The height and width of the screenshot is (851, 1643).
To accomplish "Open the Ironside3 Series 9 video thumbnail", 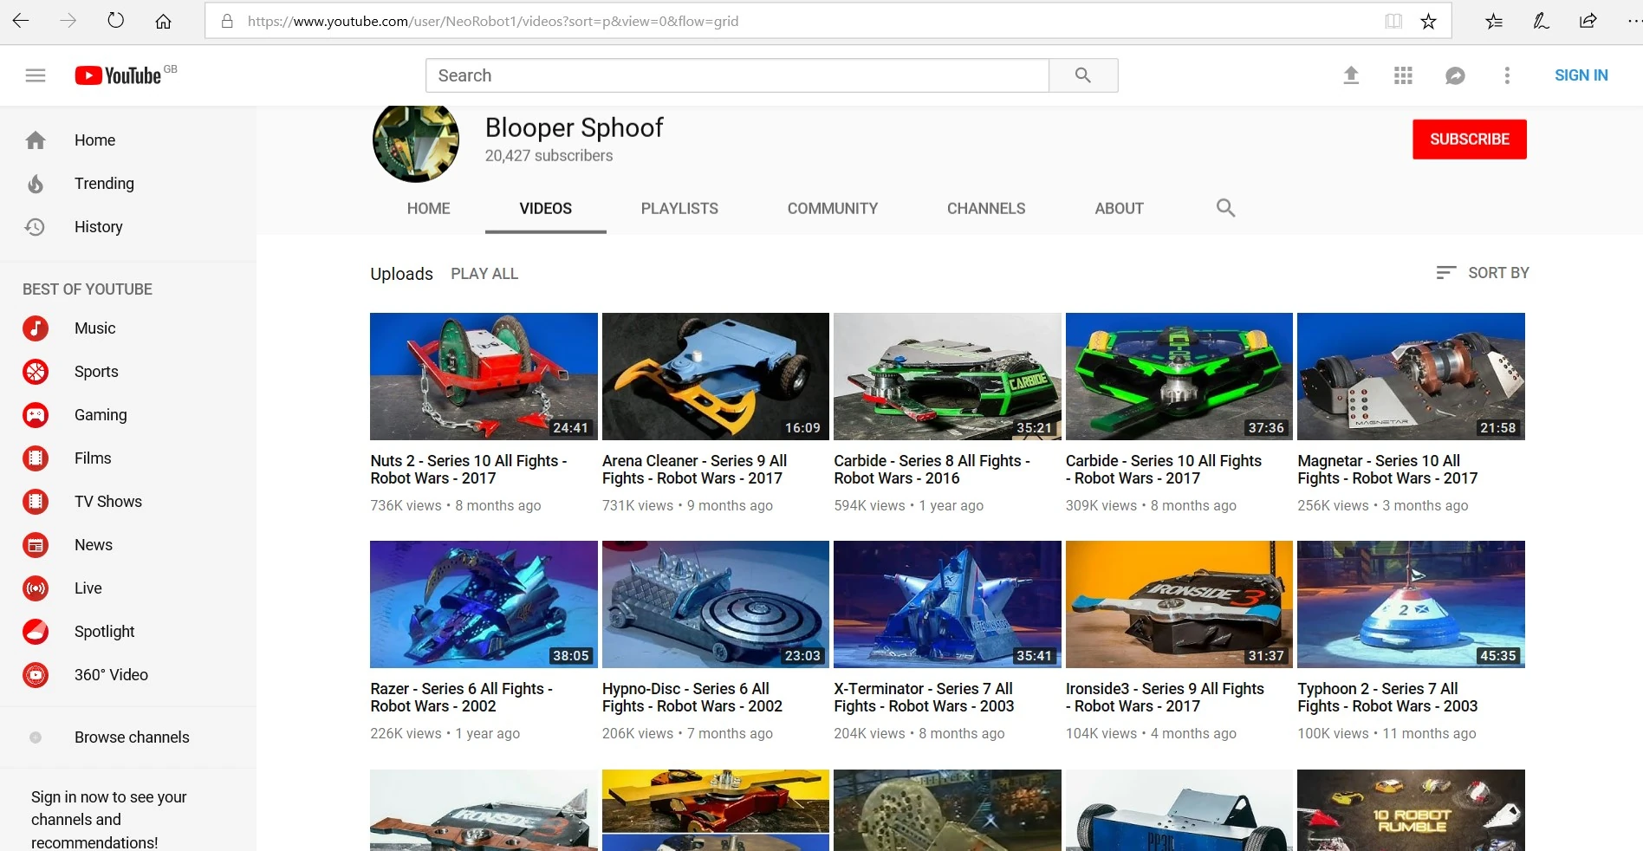I will (1179, 605).
